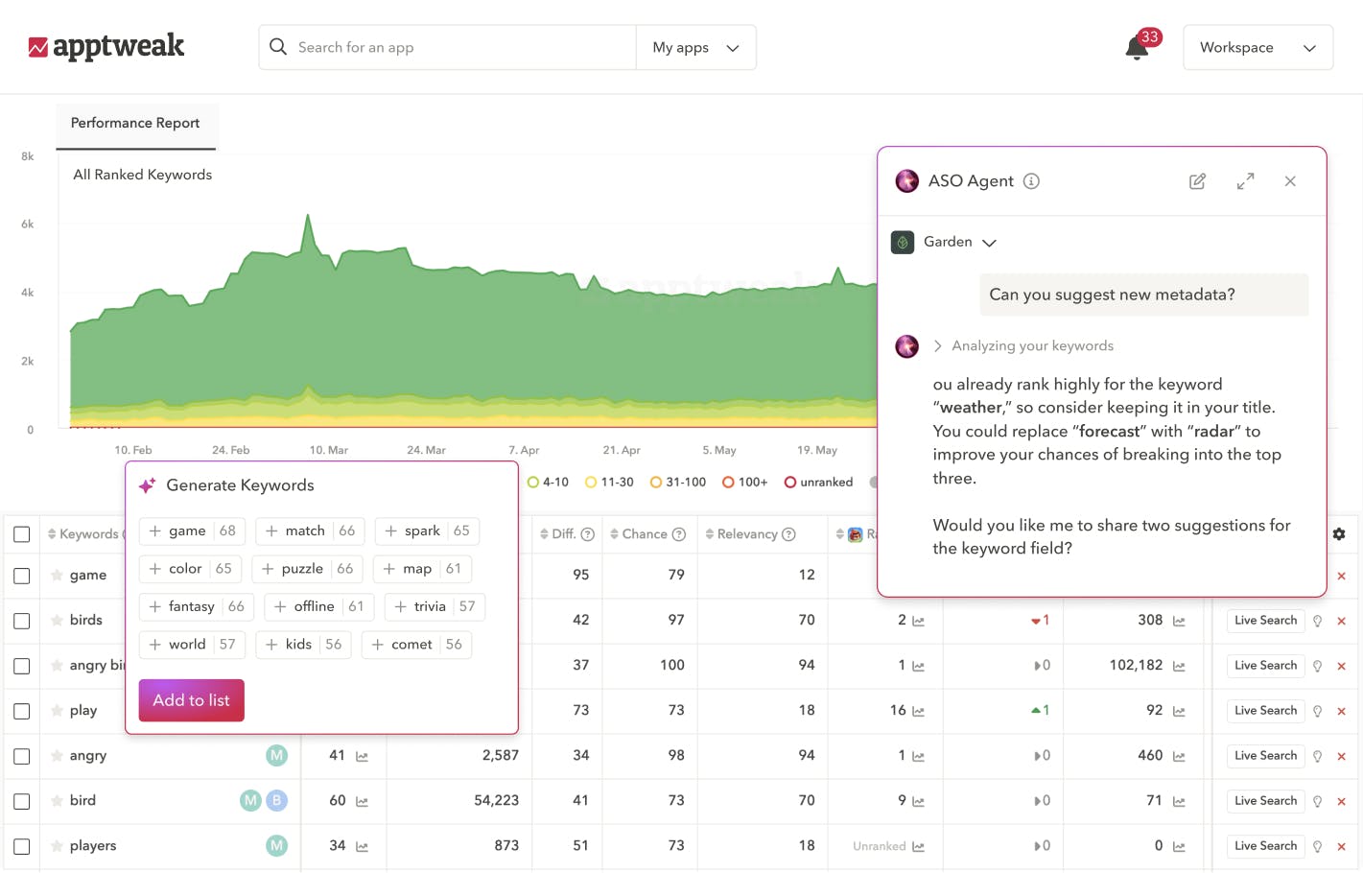
Task: Open the notifications bell icon
Action: coord(1138,48)
